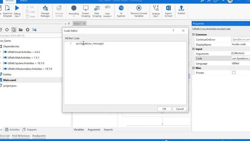This screenshot has width=250, height=141.
Task: Pin the project panel
Action: click(69, 23)
